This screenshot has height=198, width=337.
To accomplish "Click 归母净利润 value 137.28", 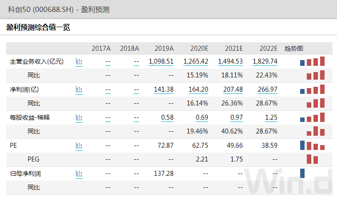I will click(x=164, y=174).
